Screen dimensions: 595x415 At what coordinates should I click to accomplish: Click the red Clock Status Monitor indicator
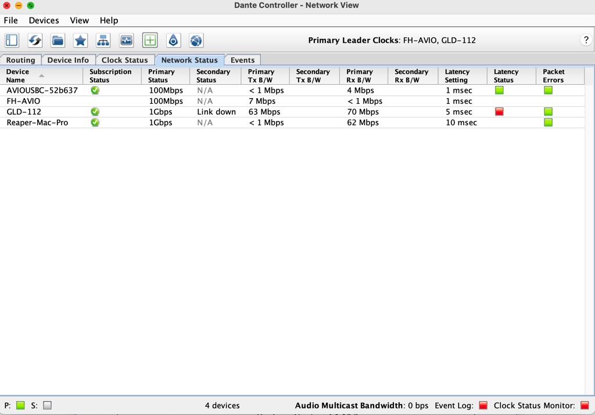tap(585, 406)
